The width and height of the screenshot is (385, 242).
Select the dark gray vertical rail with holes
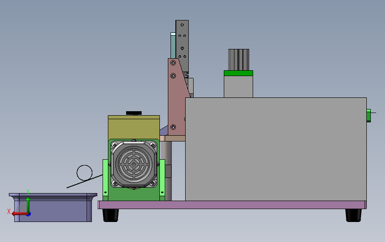pos(182,46)
